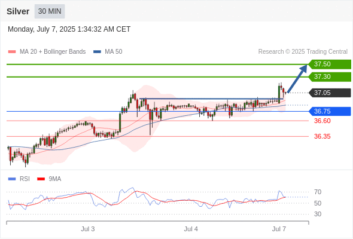Select the 36.75 pivot price tag
Viewport: 353px width, 239px height.
tap(330, 111)
